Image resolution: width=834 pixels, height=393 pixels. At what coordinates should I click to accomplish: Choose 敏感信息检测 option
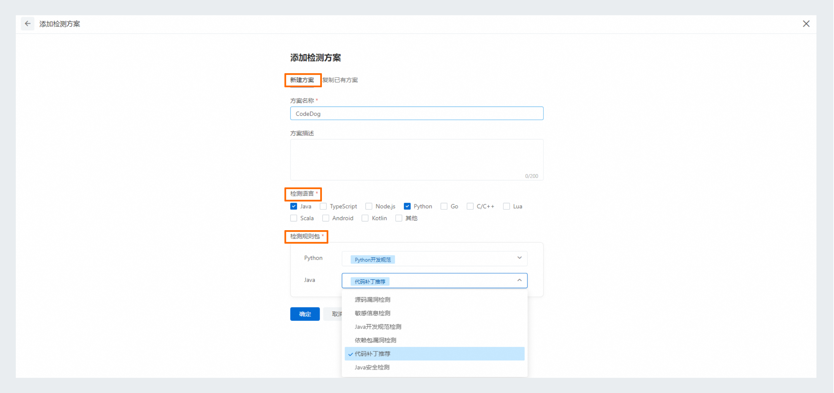372,313
